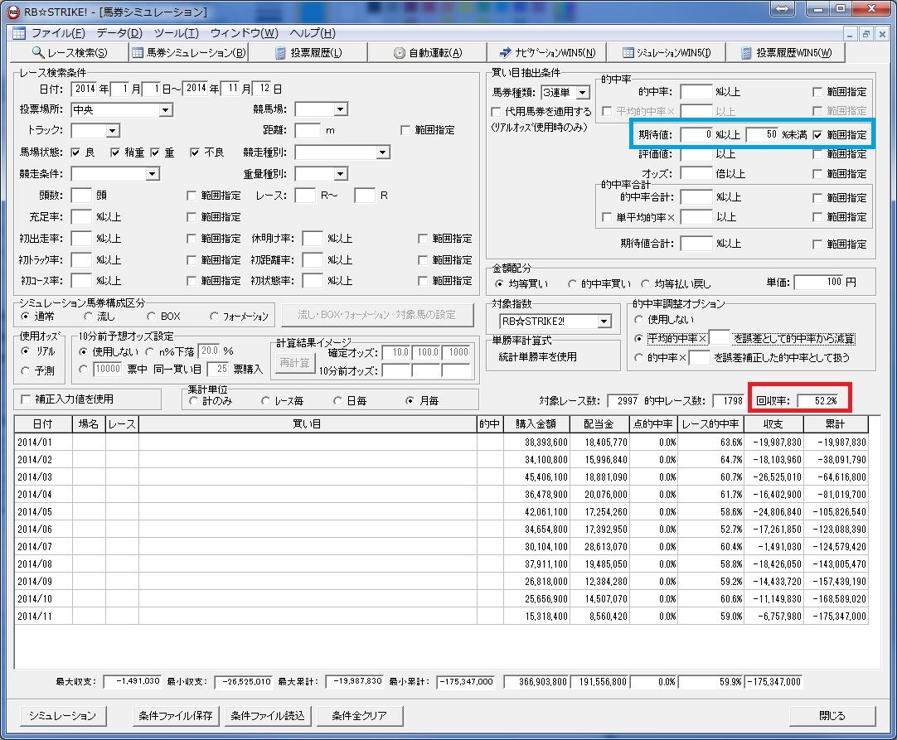This screenshot has height=740, width=897.
Task: Click the 回収率 value 52.2%
Action: click(818, 401)
